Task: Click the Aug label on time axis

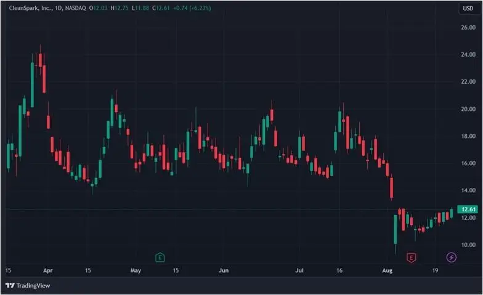Action: click(x=387, y=270)
